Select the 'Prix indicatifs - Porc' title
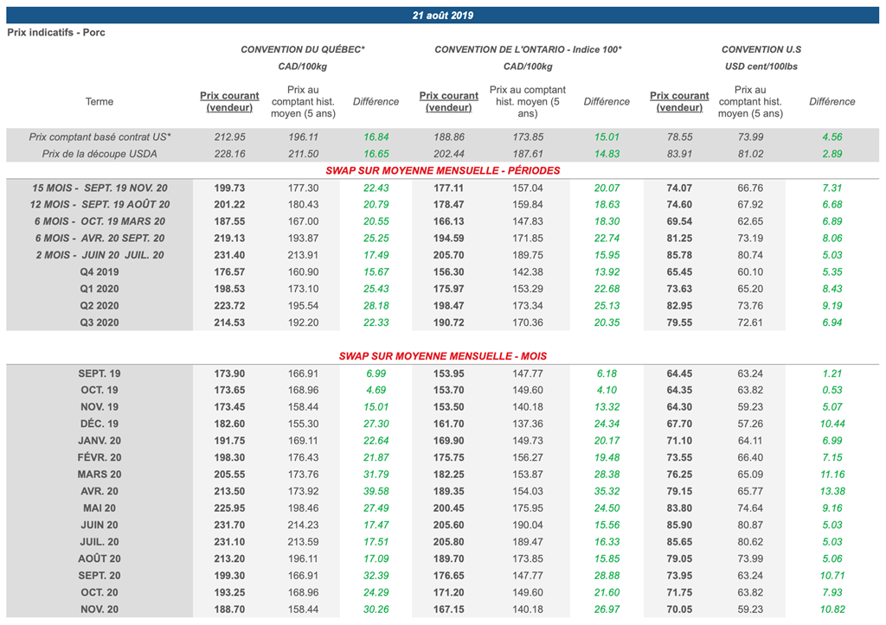This screenshot has height=625, width=886. pyautogui.click(x=56, y=32)
